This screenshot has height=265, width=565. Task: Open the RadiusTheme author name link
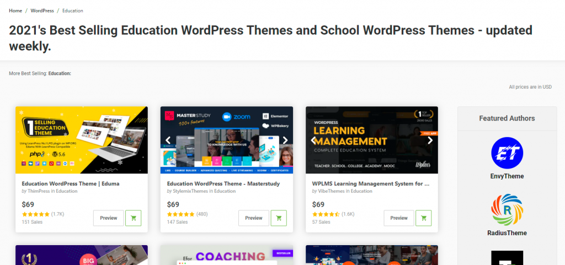(x=507, y=233)
